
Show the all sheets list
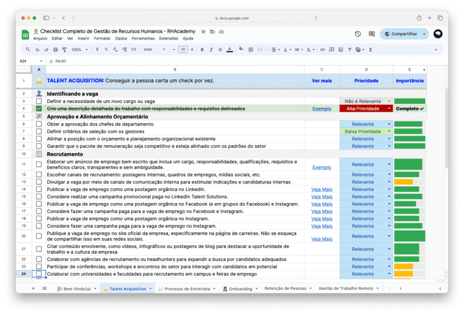pyautogui.click(x=45, y=288)
